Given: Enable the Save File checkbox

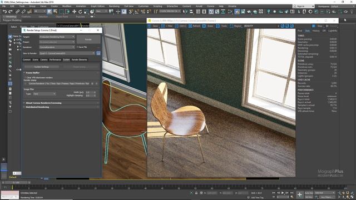Looking at the screenshot, I should coord(78,47).
